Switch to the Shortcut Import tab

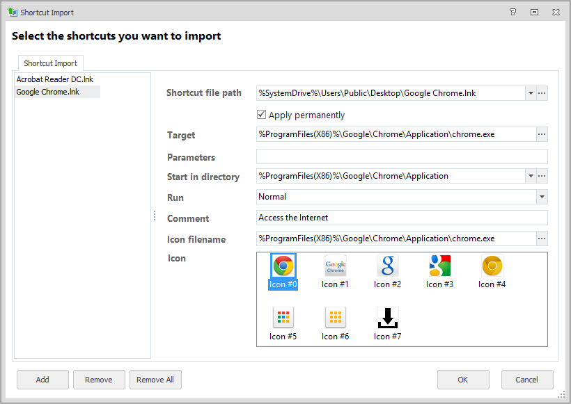tap(51, 63)
